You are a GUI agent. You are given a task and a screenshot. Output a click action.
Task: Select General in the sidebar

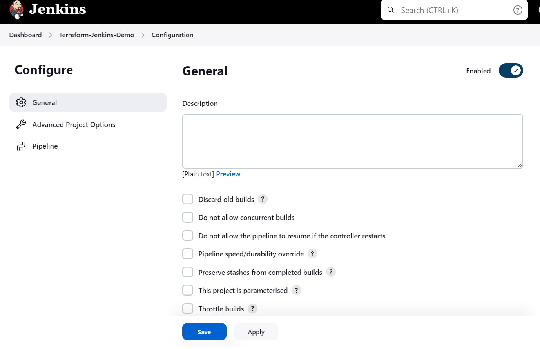tap(88, 102)
